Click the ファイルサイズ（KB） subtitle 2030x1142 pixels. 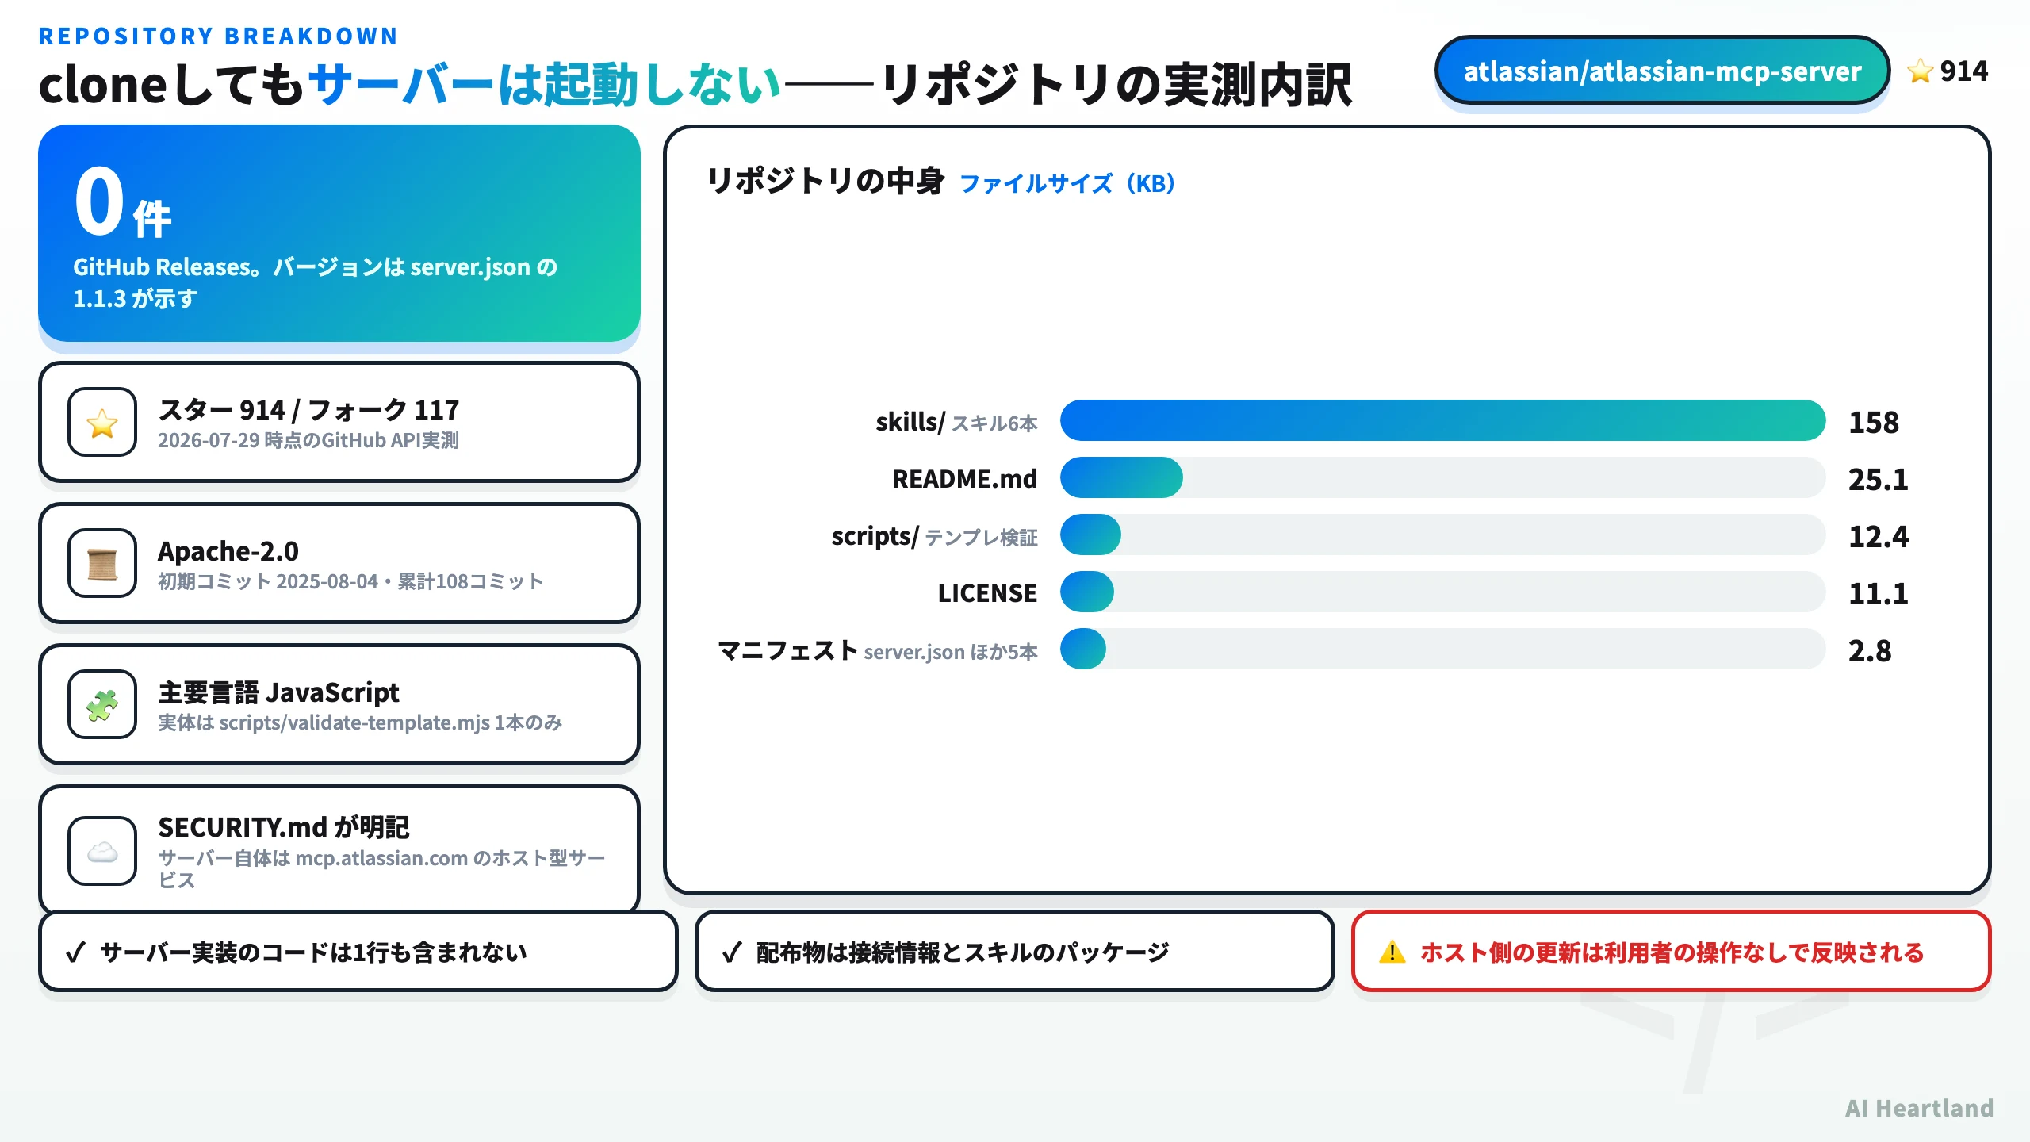click(x=1067, y=183)
